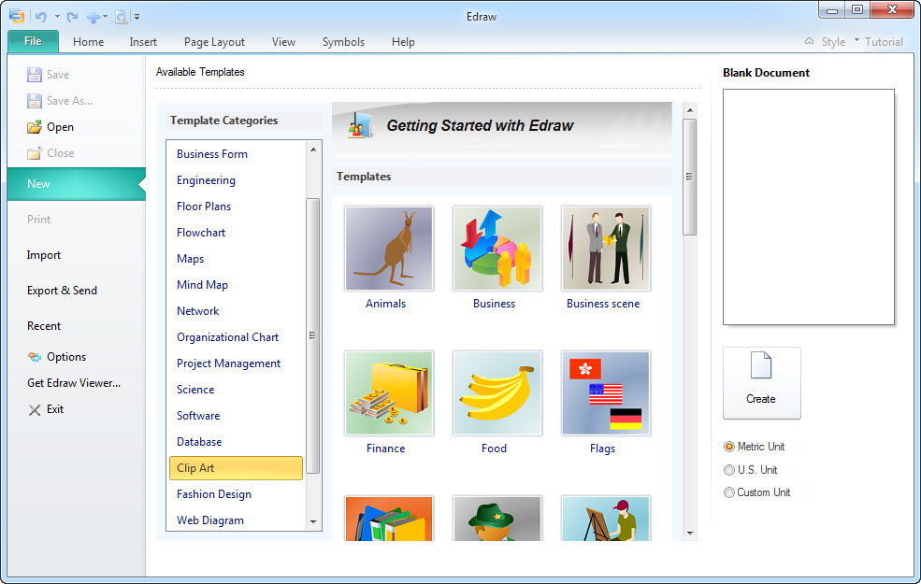Open the green hat character template thumbnail
Screen dimensions: 921x584
(x=496, y=519)
